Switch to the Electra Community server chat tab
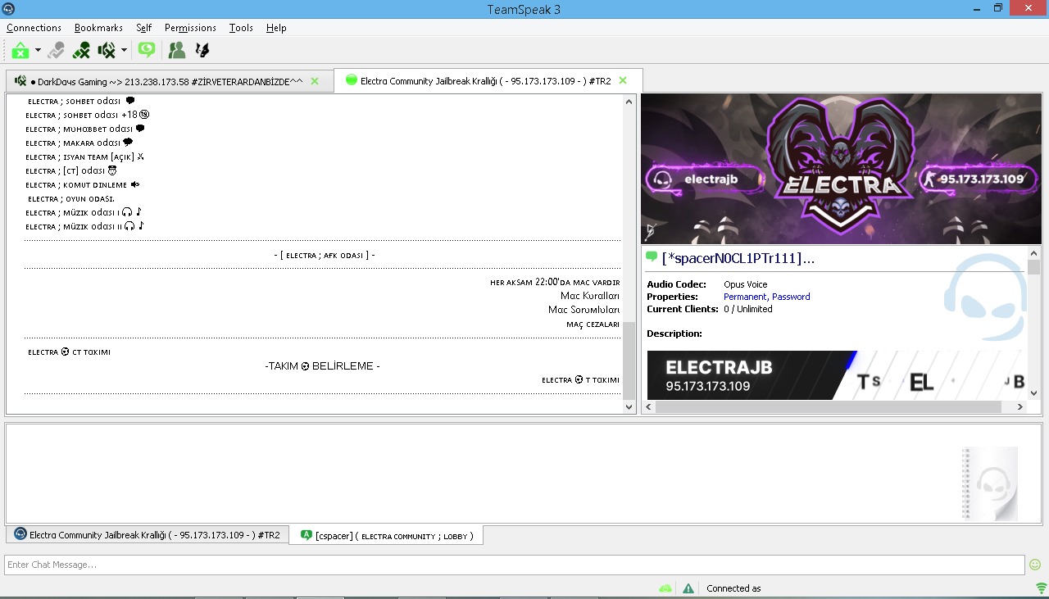The height and width of the screenshot is (599, 1049). pyautogui.click(x=148, y=535)
